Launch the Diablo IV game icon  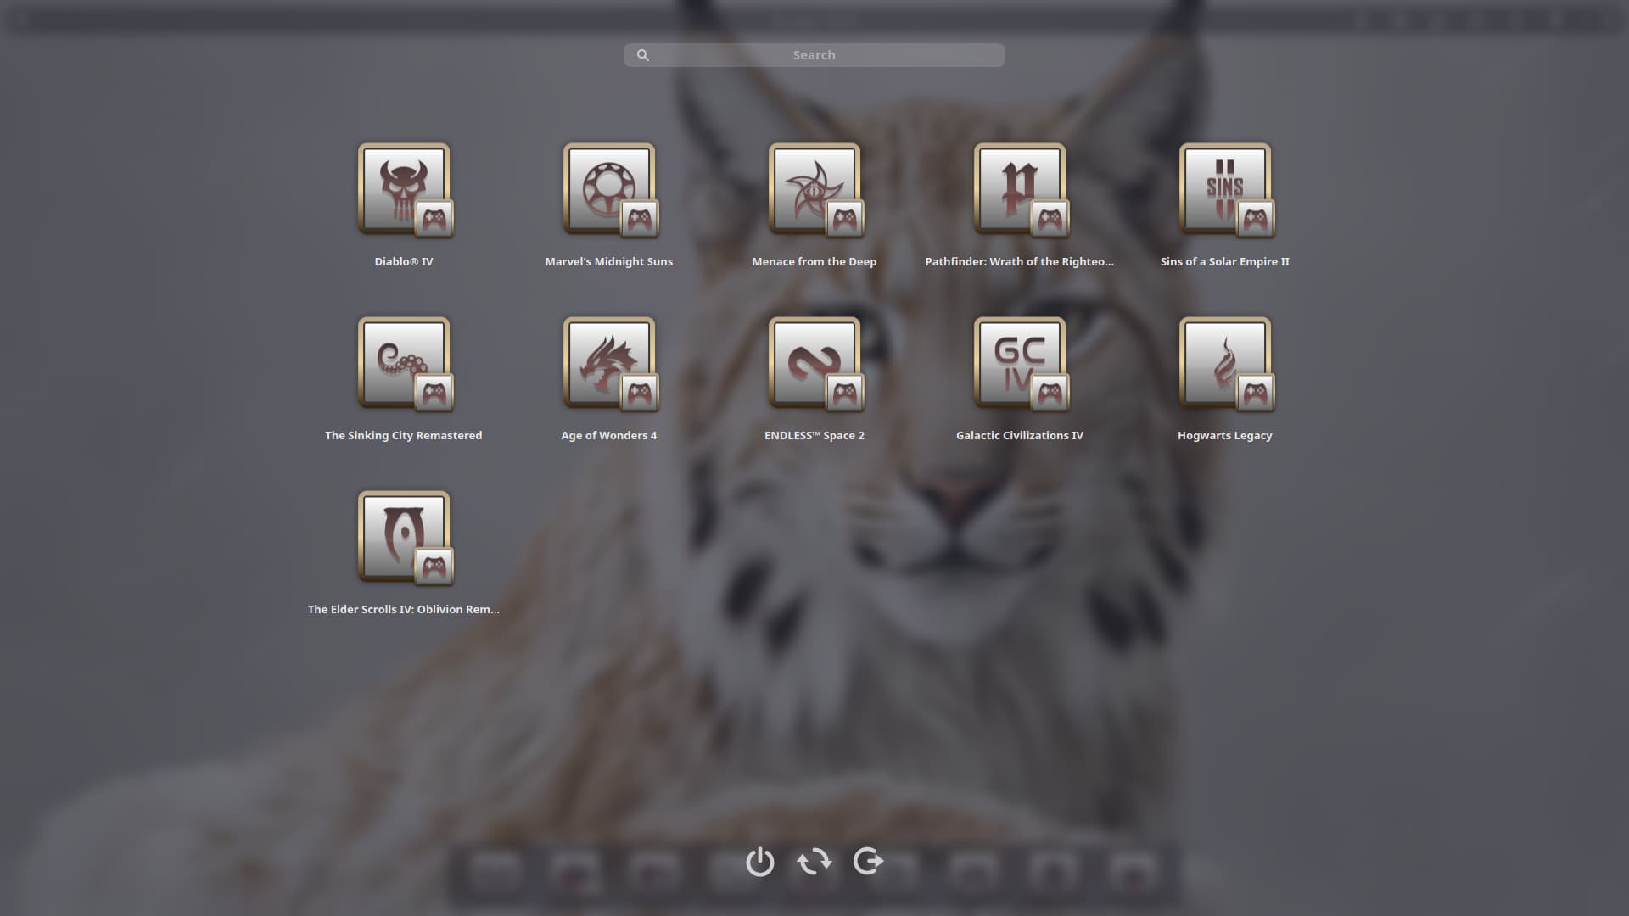coord(404,190)
